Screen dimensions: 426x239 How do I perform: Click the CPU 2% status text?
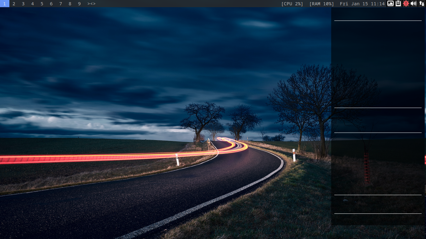(x=292, y=4)
